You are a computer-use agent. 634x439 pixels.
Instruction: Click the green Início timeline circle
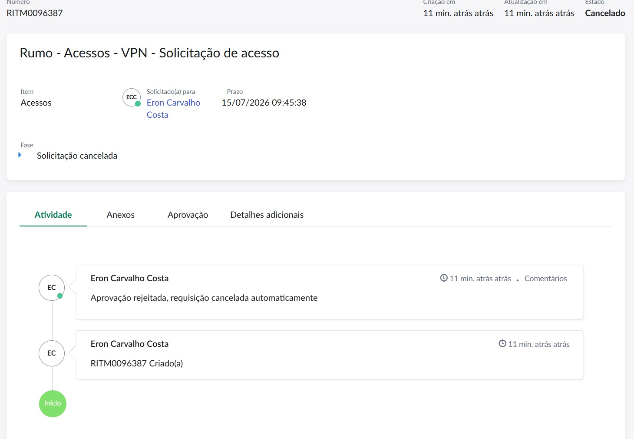[x=53, y=403]
